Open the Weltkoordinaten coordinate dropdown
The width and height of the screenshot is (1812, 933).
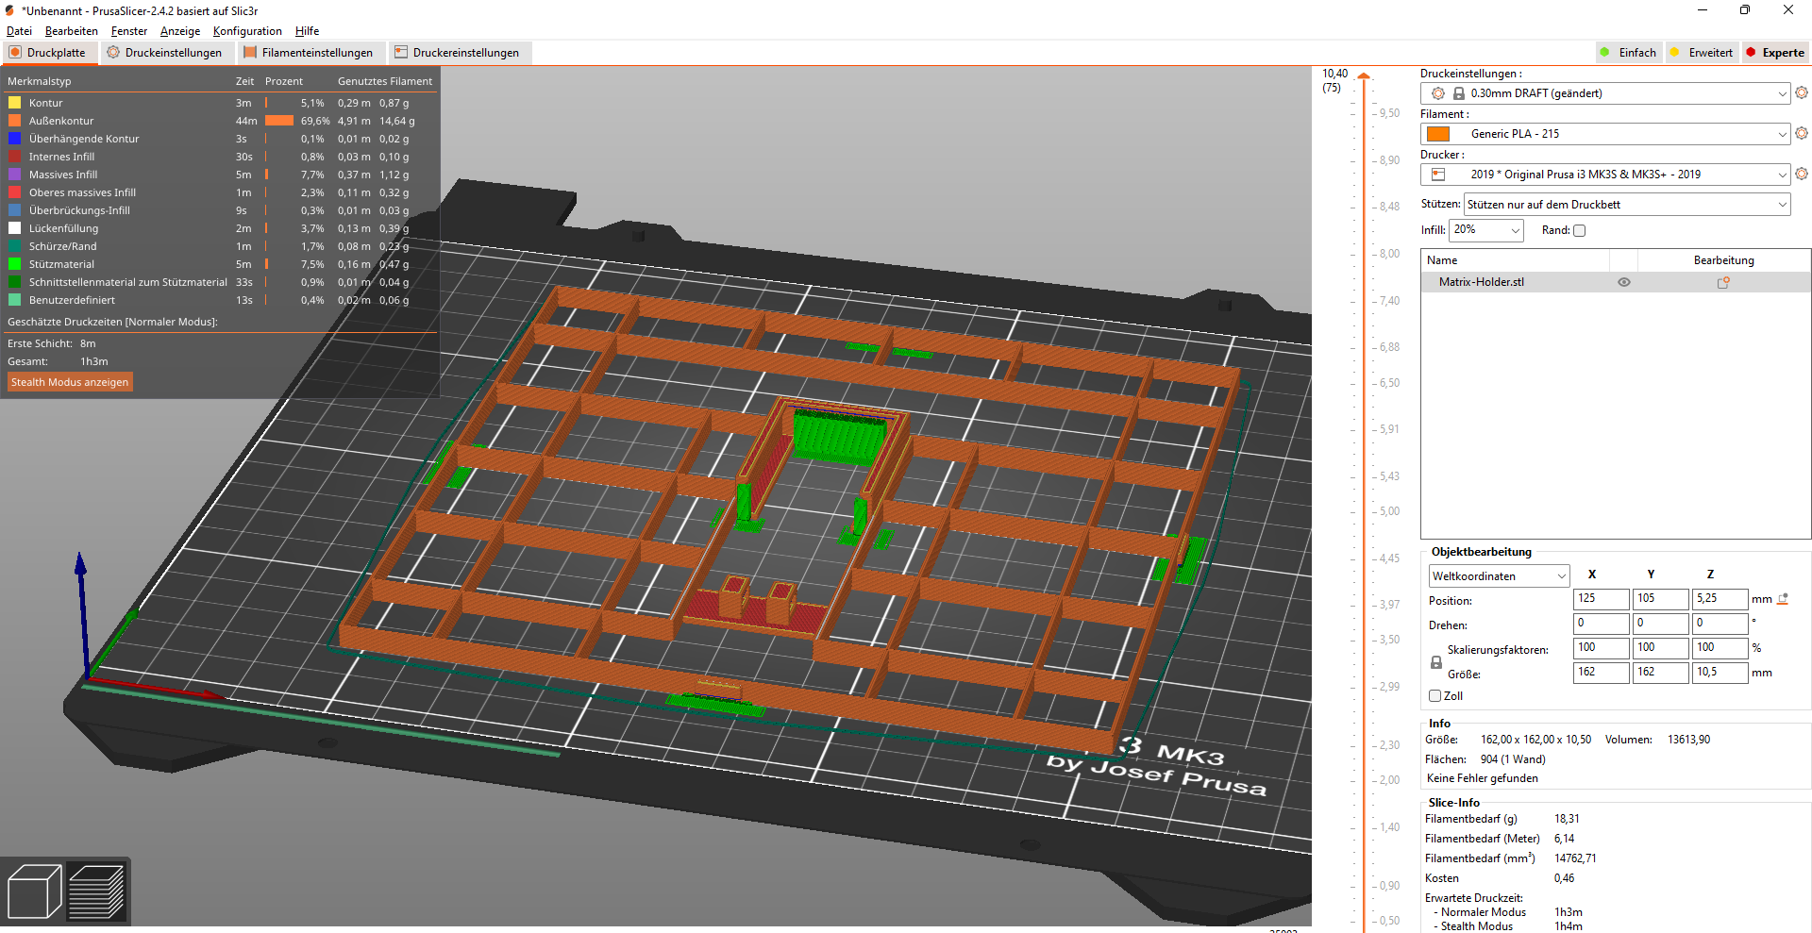[1499, 575]
